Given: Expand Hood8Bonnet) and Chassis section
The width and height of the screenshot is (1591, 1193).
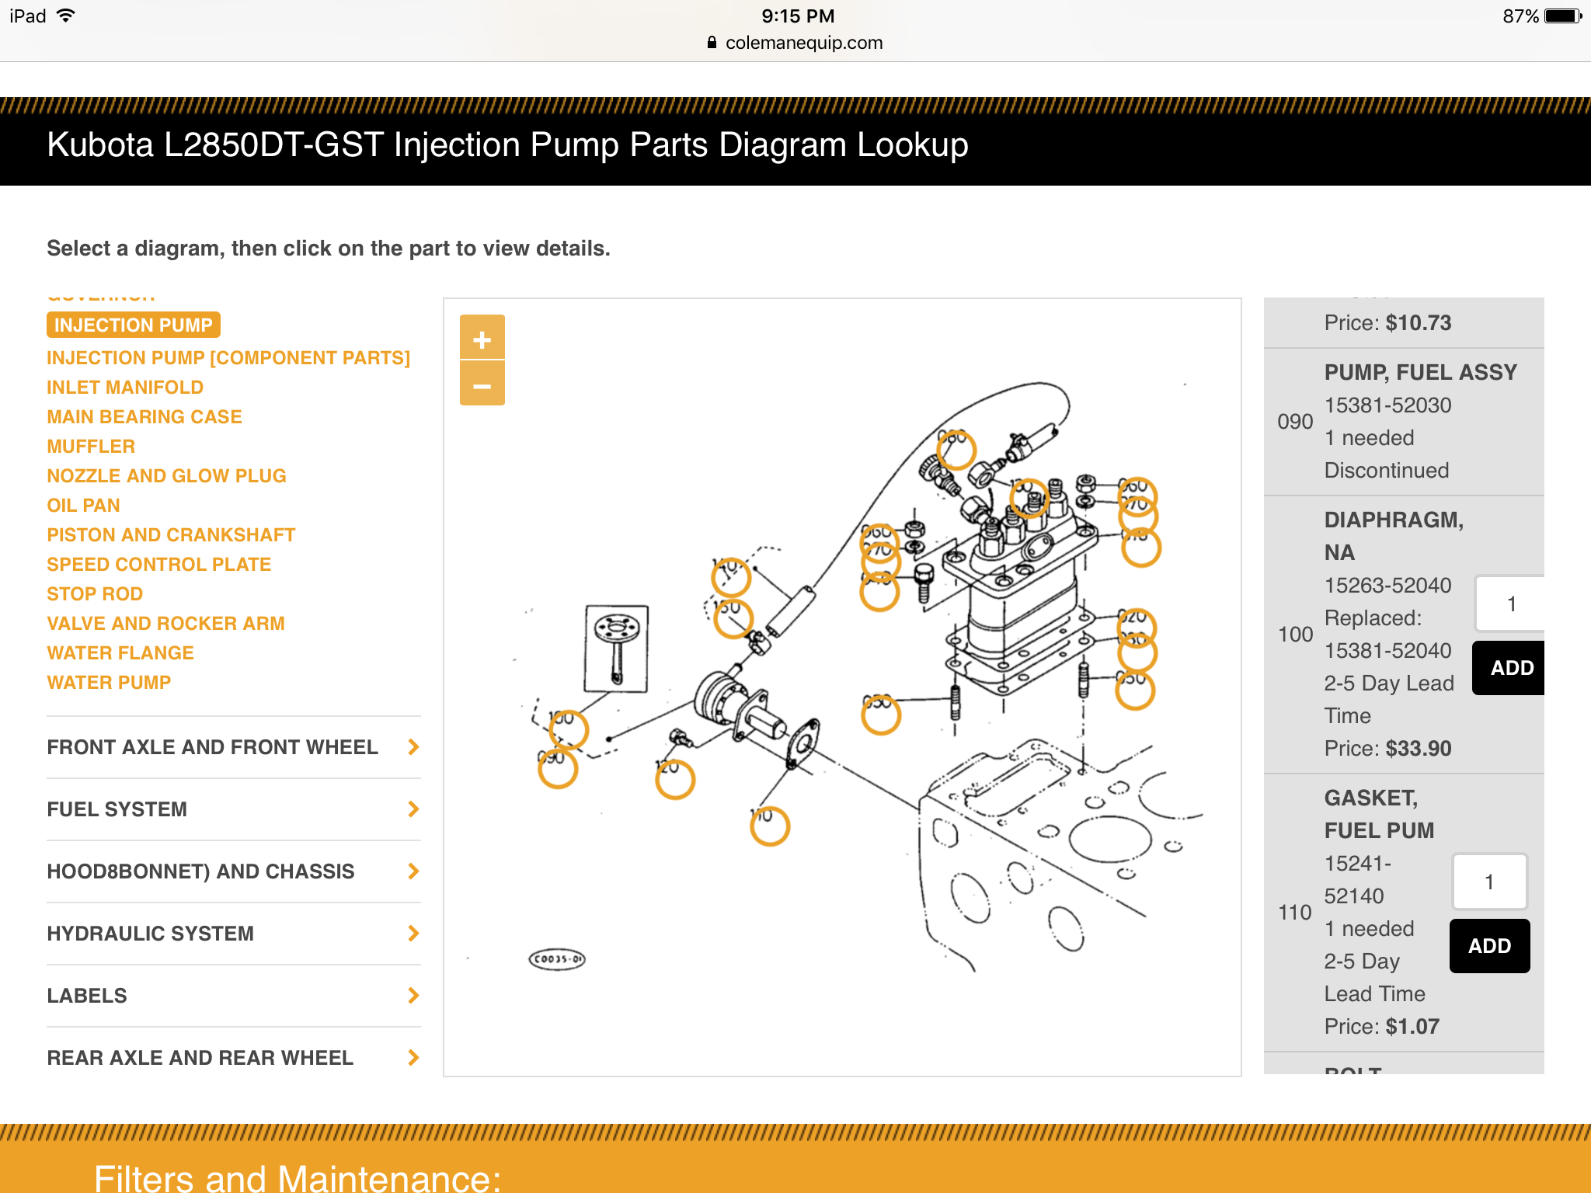Looking at the screenshot, I should 233,871.
